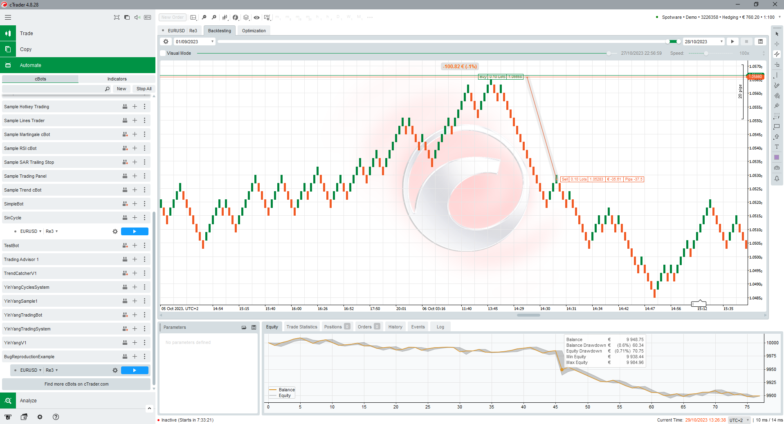Screen dimensions: 784x424
Task: Build the Sample Martingale cBot
Action: point(125,134)
